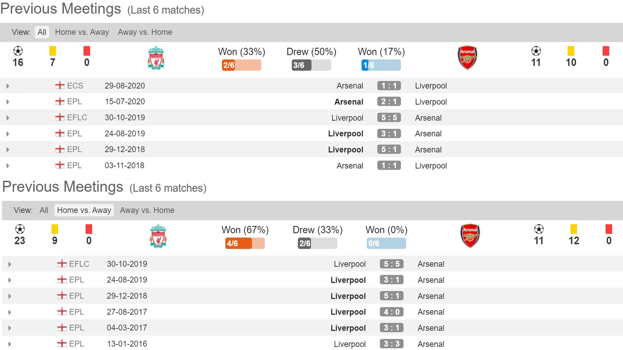Click the Liverpool crest in the bottom panel

(158, 236)
